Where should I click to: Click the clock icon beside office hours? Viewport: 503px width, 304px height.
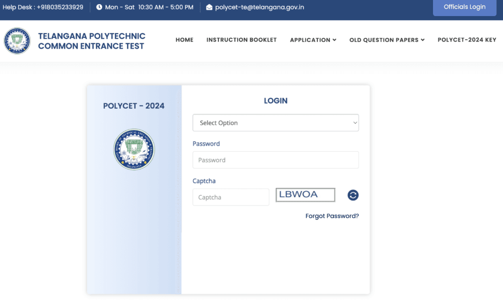pyautogui.click(x=99, y=7)
